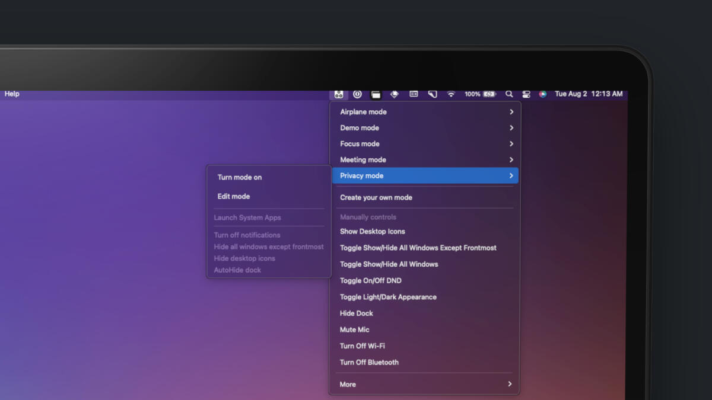Toggle Light/Dark Appearance
Image resolution: width=712 pixels, height=400 pixels.
[388, 297]
